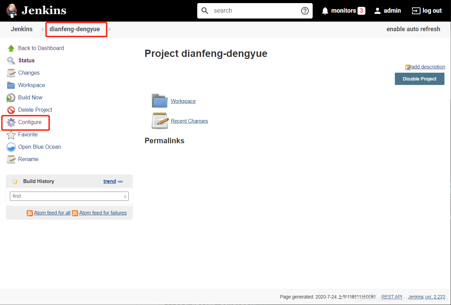Screen dimensions: 451x305
Task: Click the monitors notification badge
Action: 361,11
